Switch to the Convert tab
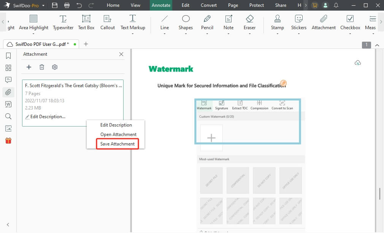The width and height of the screenshot is (384, 233). [209, 5]
